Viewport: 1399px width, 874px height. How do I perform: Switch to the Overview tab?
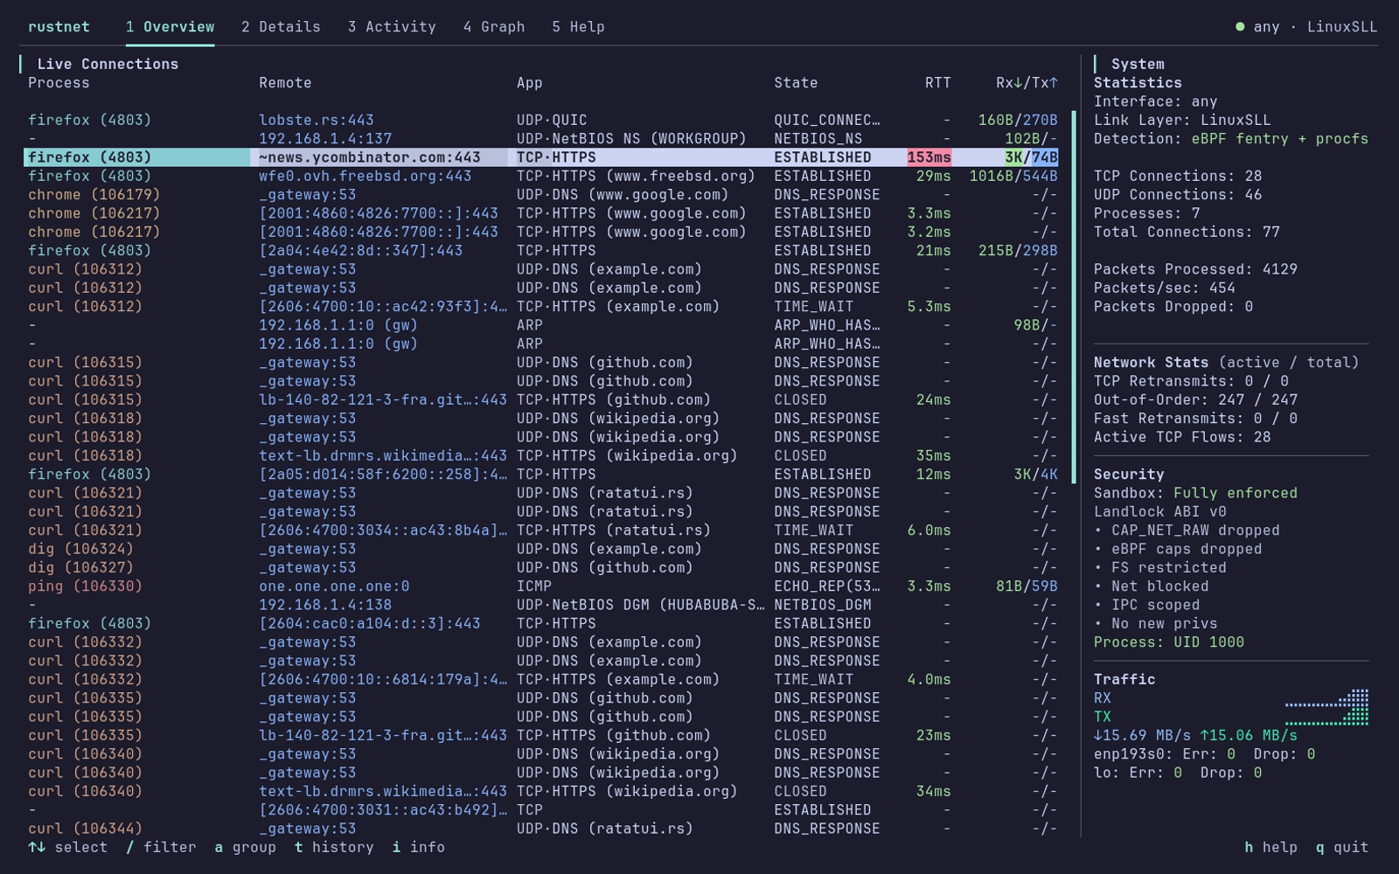(x=170, y=27)
